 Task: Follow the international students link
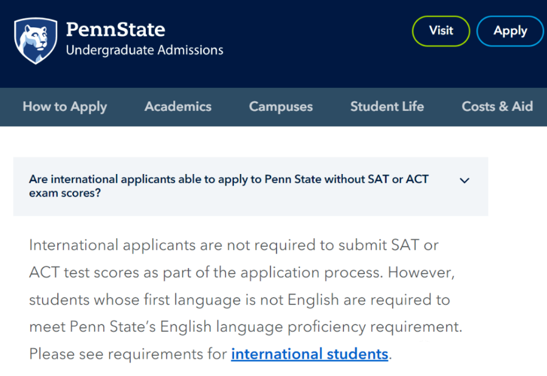click(x=310, y=354)
